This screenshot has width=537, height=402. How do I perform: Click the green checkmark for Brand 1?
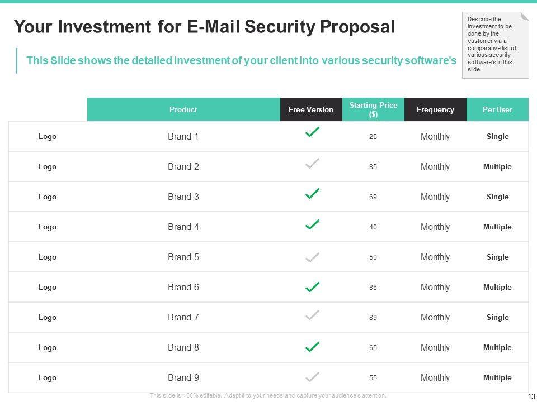(312, 133)
